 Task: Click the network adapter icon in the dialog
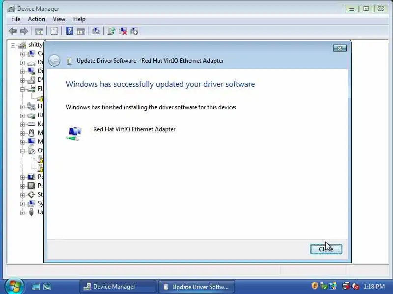pos(74,134)
